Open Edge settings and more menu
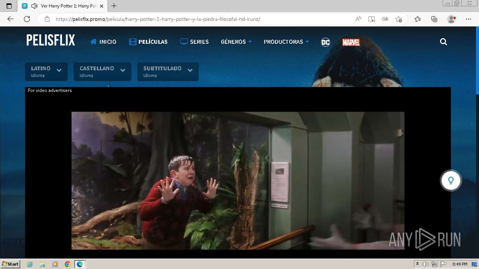 [x=469, y=19]
